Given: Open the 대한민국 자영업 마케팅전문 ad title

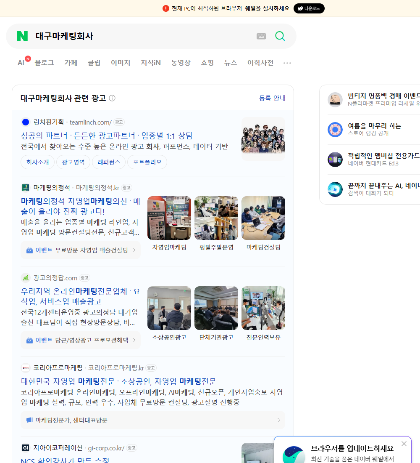Looking at the screenshot, I should [x=118, y=381].
